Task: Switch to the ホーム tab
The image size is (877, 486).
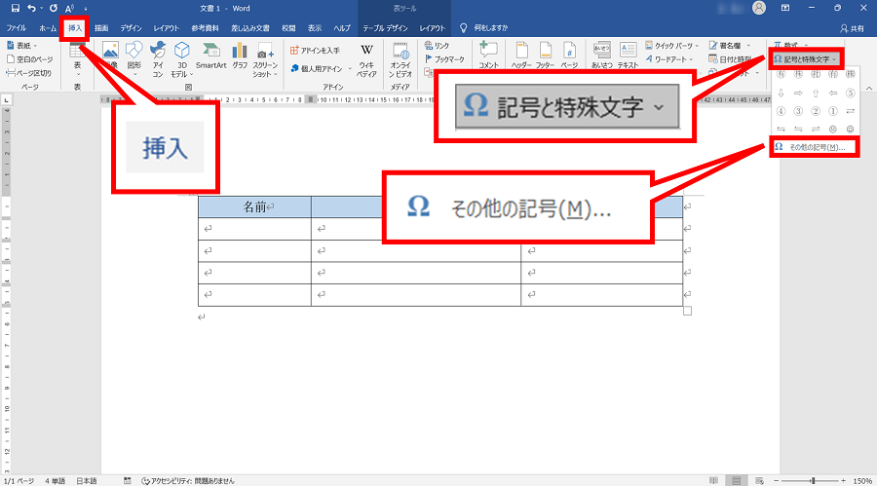Action: [x=48, y=28]
